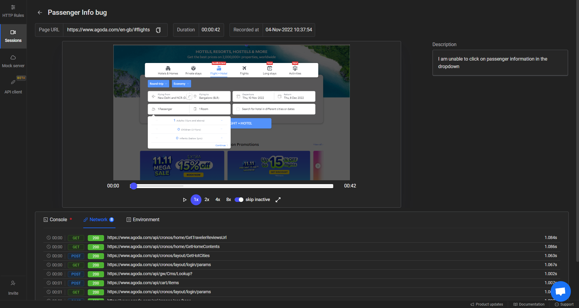The width and height of the screenshot is (579, 308).
Task: Copy the page URL
Action: coord(158,30)
